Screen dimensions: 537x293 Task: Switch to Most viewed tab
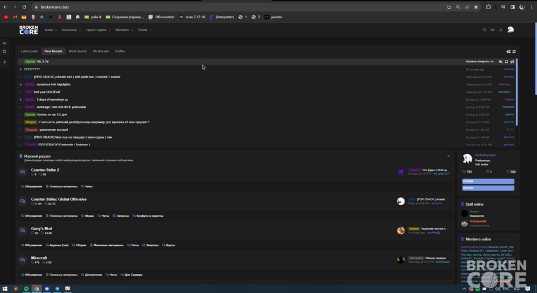coord(78,51)
